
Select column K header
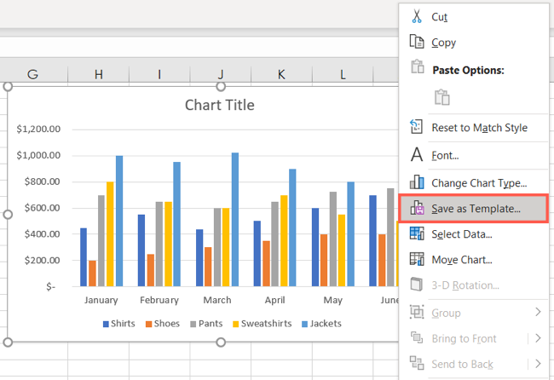click(x=281, y=75)
